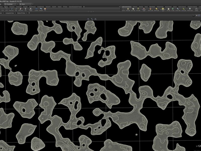Select the Circle shelf tool
The height and width of the screenshot is (151, 201).
(2, 10)
